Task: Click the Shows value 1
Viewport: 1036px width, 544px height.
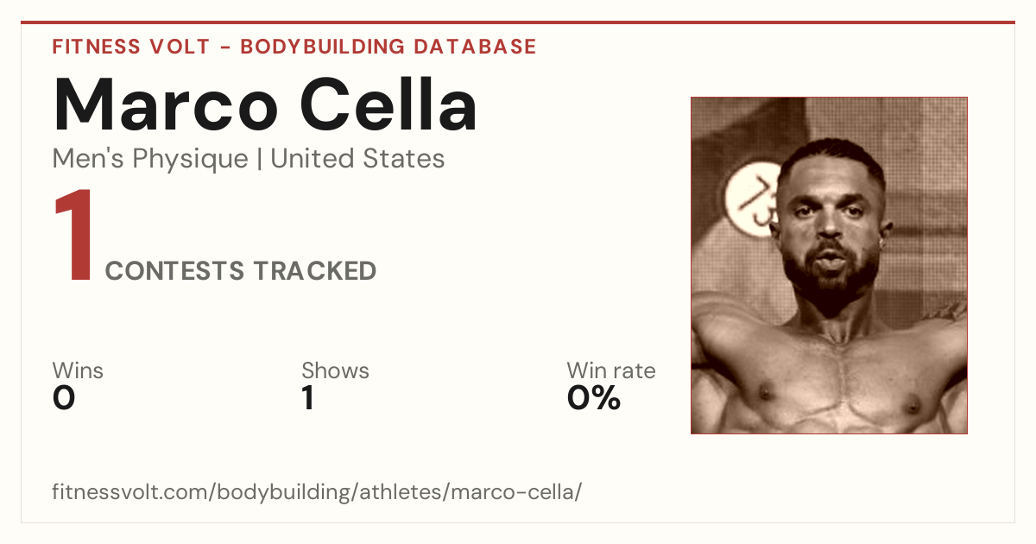Action: pyautogui.click(x=307, y=399)
